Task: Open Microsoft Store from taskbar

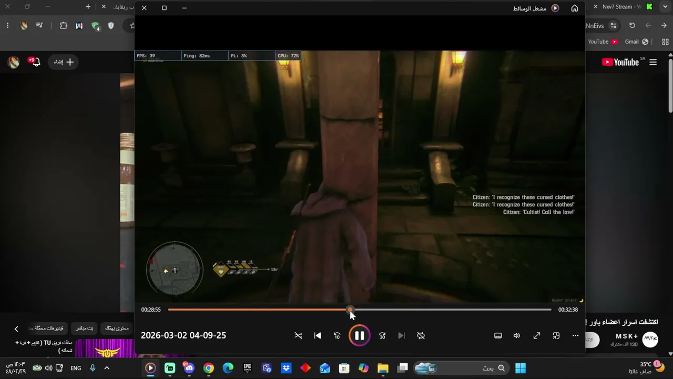Action: (344, 368)
